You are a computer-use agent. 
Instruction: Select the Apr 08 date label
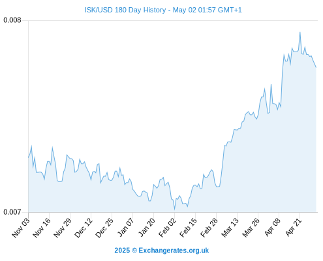(x=273, y=227)
